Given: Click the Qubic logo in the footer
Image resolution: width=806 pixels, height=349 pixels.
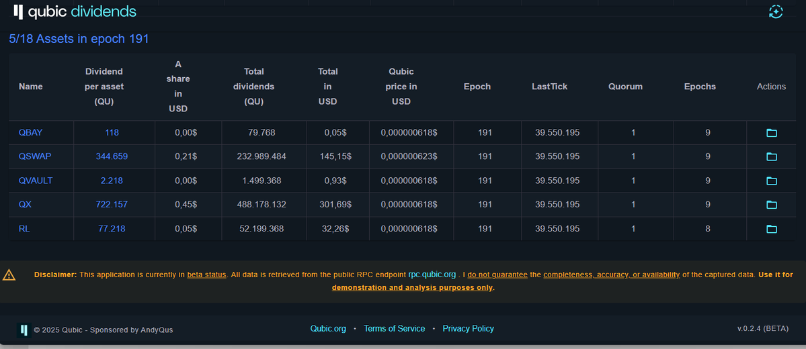Looking at the screenshot, I should click(24, 330).
